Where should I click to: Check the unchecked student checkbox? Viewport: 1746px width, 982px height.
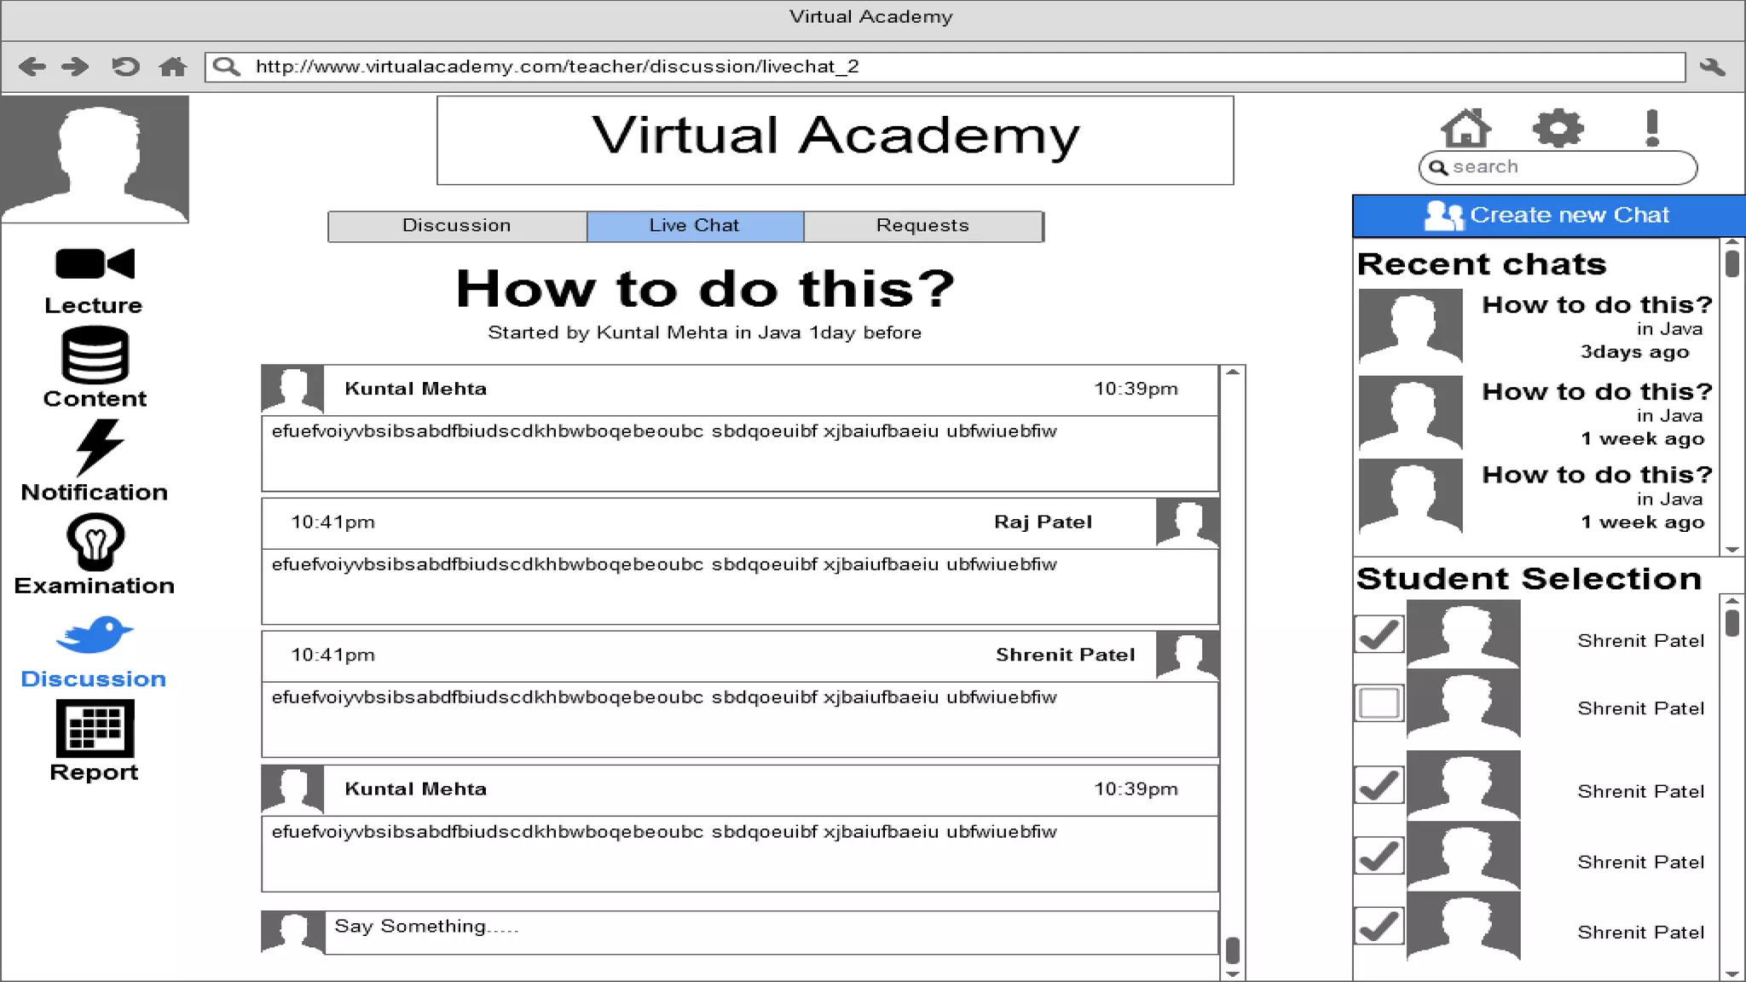coord(1379,703)
